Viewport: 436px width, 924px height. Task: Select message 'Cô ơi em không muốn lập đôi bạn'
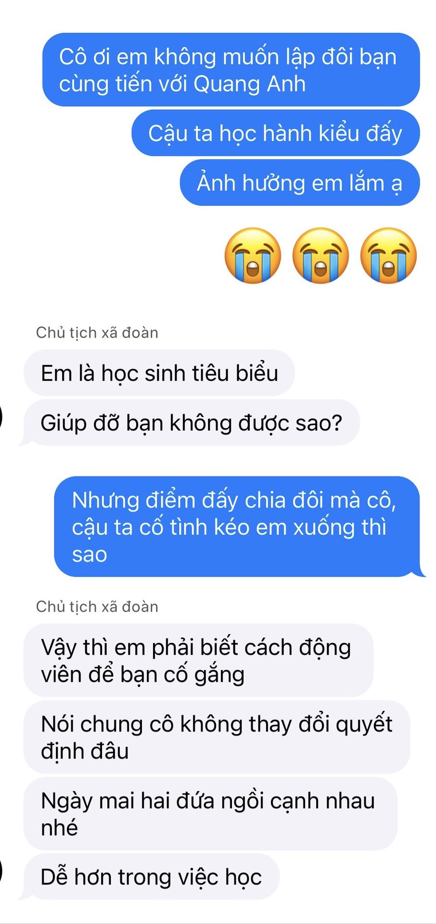[x=231, y=70]
